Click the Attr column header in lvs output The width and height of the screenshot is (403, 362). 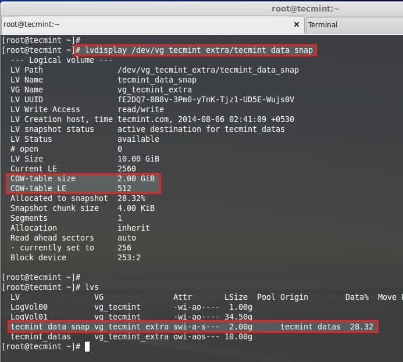tap(183, 297)
